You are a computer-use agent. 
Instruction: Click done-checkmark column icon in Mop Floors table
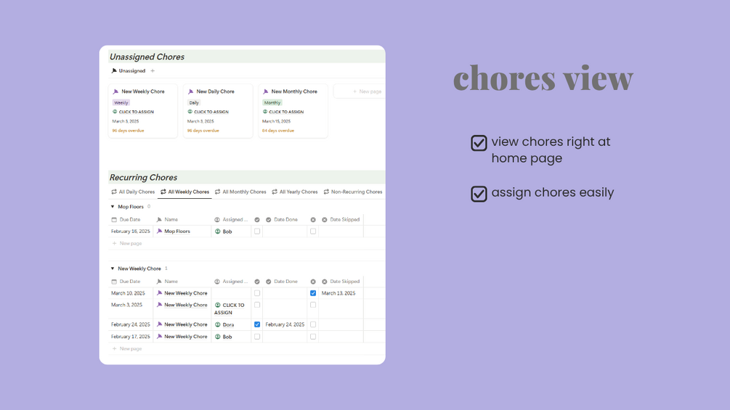pyautogui.click(x=257, y=219)
